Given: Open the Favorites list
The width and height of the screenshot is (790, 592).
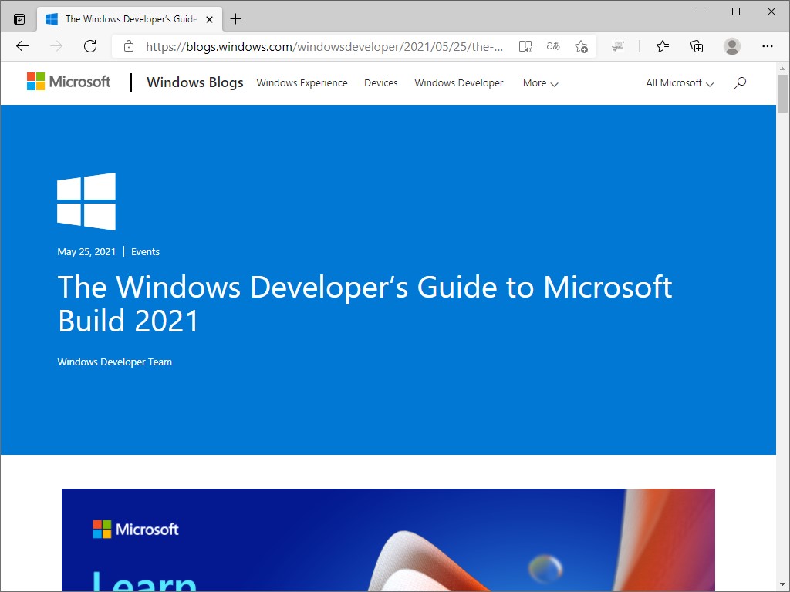Looking at the screenshot, I should point(662,46).
